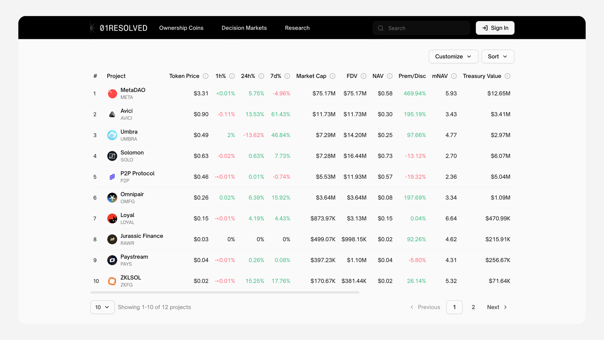Click the ZKLSOL project logo icon
This screenshot has height=340, width=604.
pos(112,281)
